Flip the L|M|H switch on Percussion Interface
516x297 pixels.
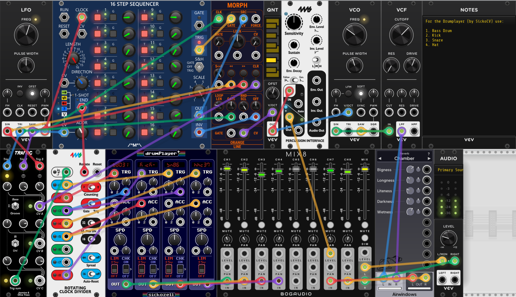(x=316, y=60)
